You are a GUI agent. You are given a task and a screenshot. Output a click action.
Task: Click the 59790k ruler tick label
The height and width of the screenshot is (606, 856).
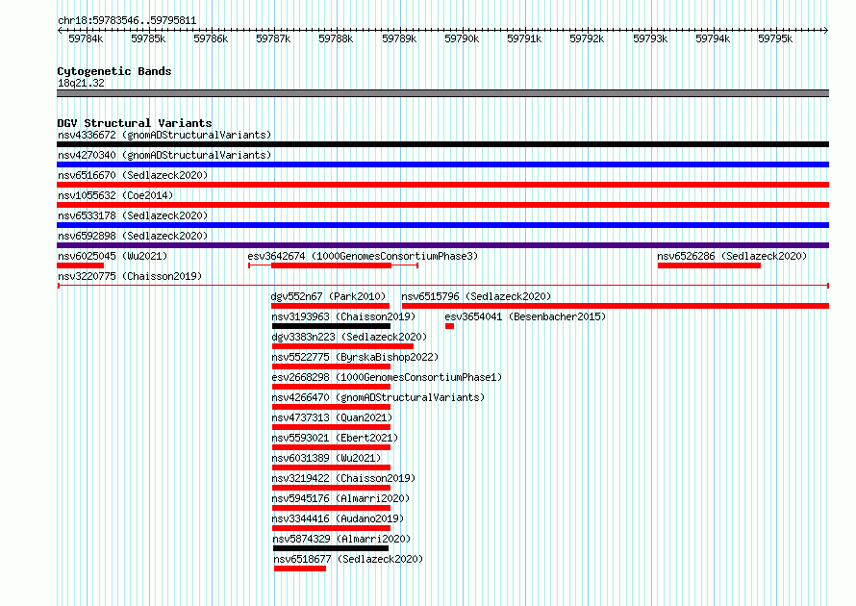pos(462,38)
